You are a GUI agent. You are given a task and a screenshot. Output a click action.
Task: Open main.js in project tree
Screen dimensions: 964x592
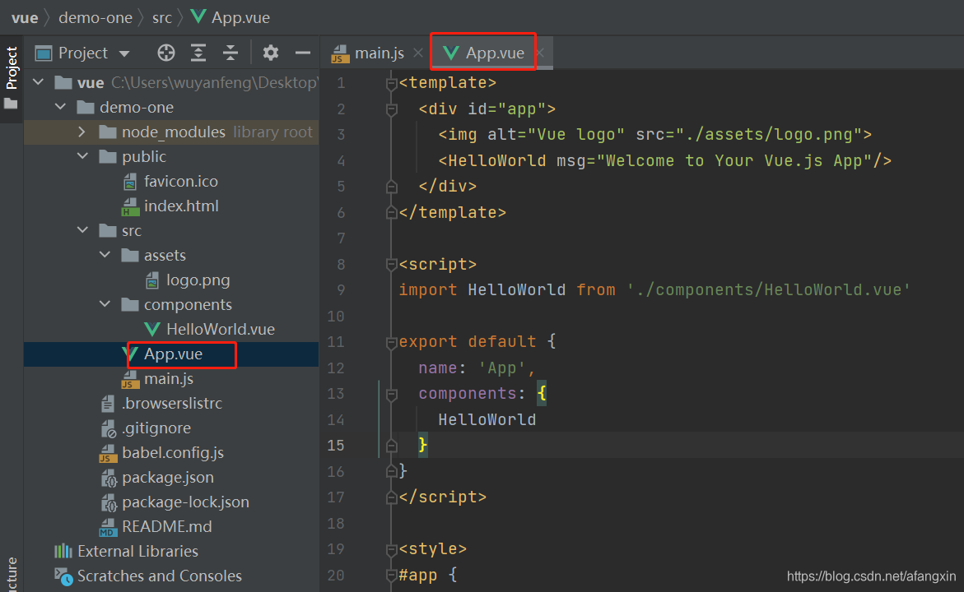tap(169, 378)
